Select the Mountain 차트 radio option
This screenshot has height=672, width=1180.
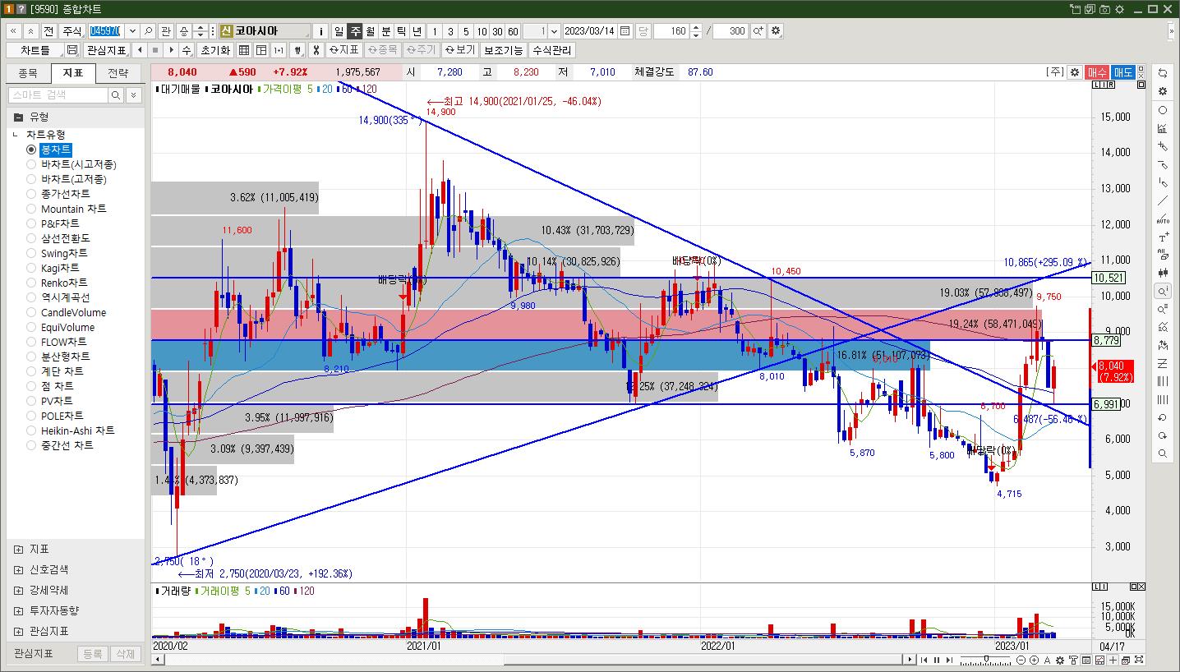[31, 209]
